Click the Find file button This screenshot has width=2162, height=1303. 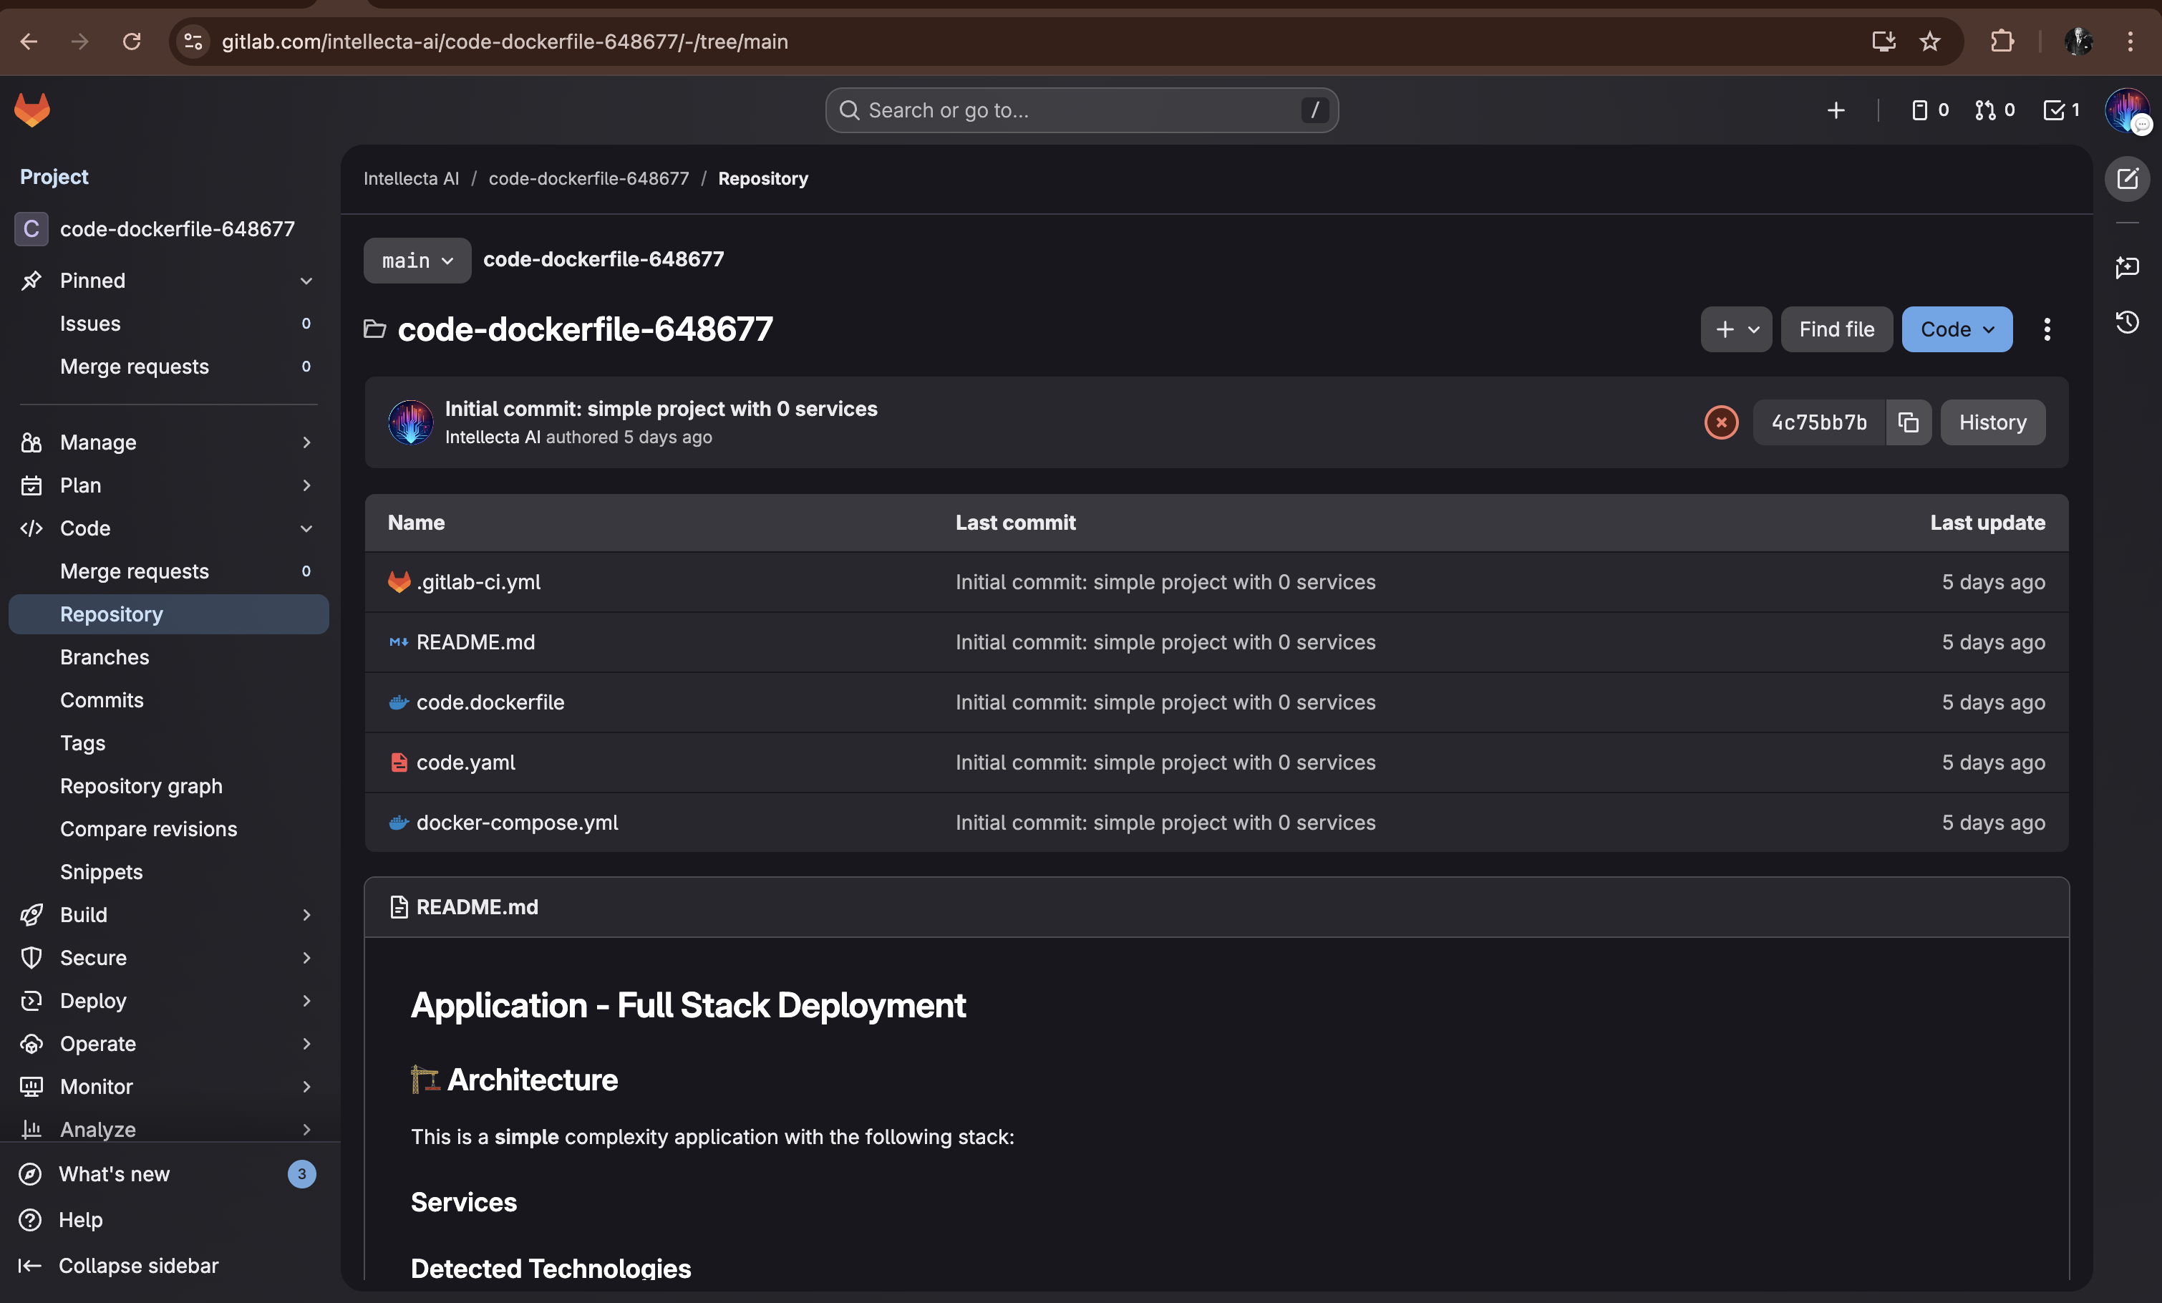(1836, 330)
